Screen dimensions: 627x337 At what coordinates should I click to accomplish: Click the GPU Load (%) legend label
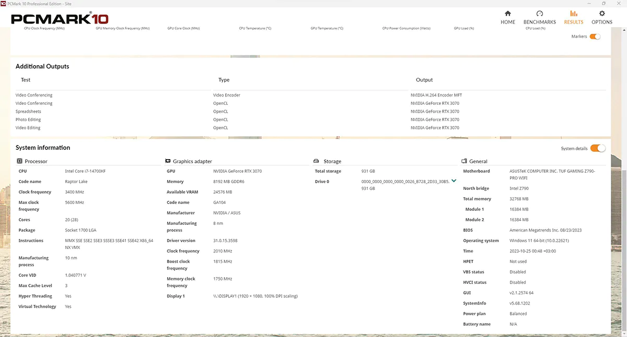[x=464, y=28]
